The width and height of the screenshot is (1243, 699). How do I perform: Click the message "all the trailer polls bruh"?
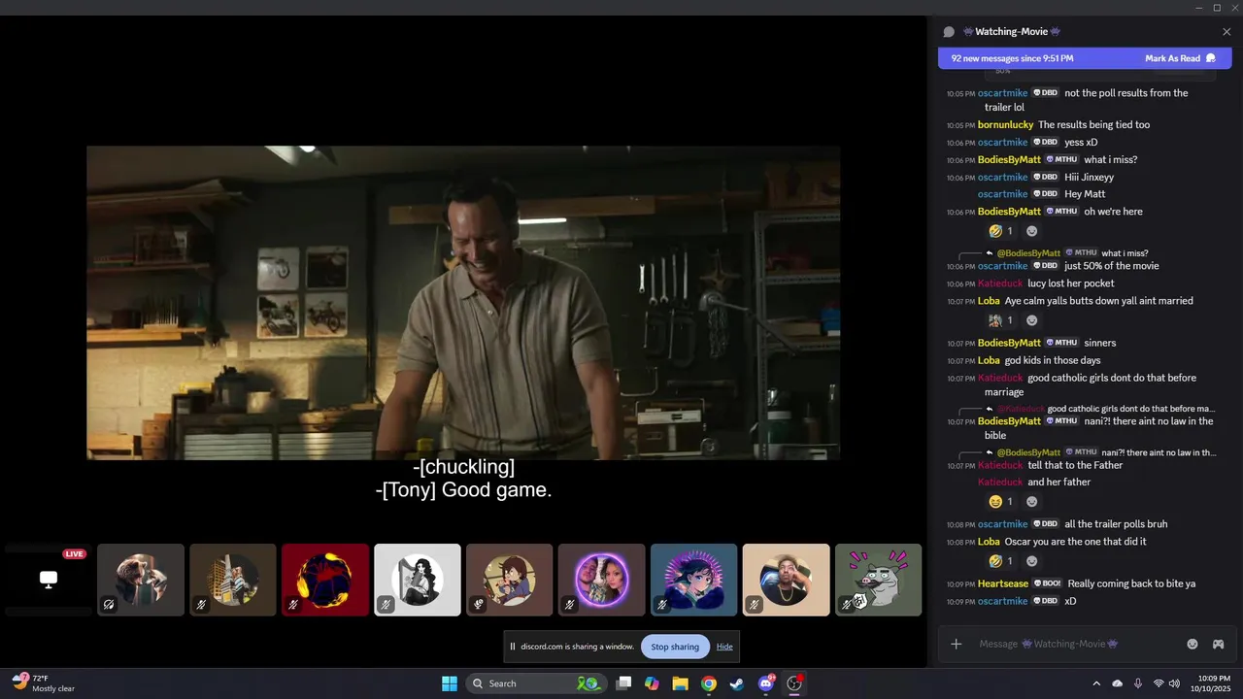[x=1116, y=524]
